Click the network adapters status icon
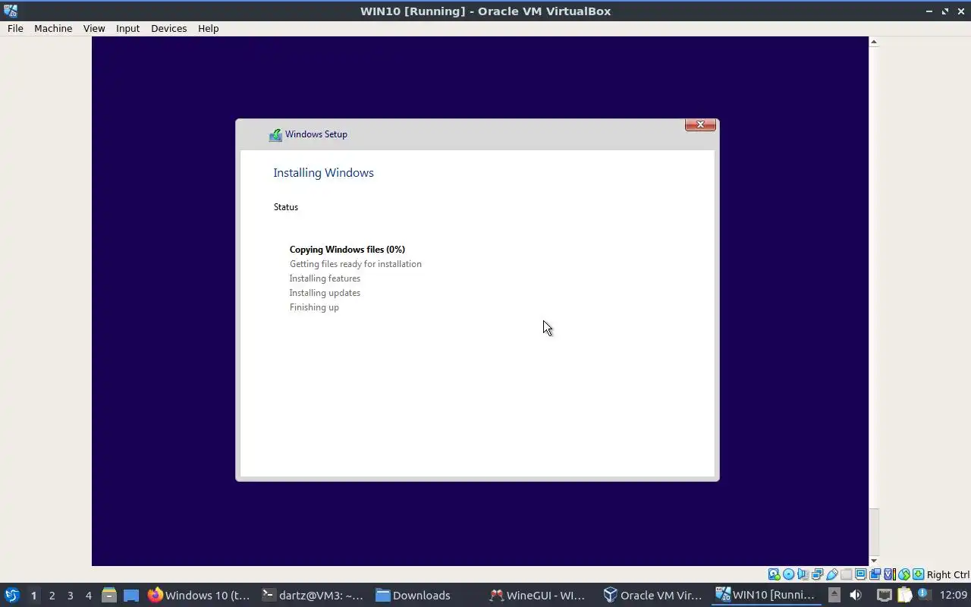The image size is (971, 607). (x=818, y=574)
